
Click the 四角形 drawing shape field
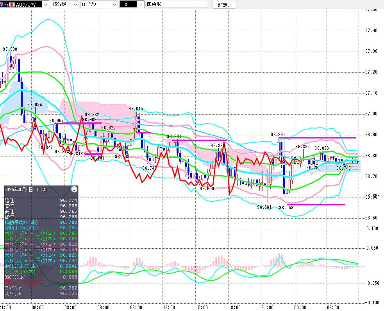click(x=177, y=4)
